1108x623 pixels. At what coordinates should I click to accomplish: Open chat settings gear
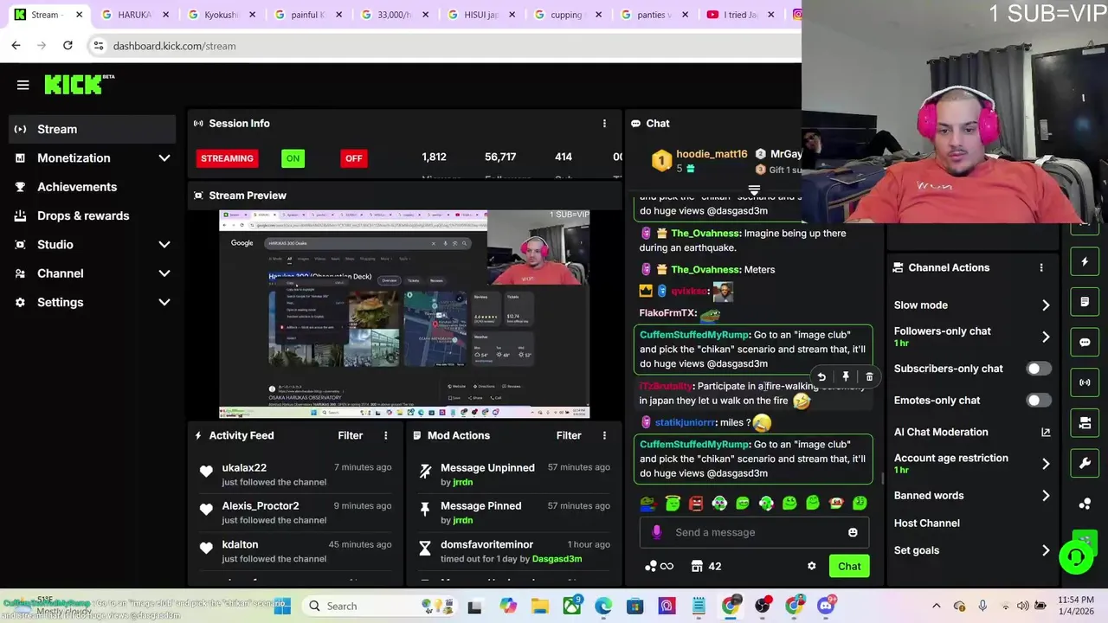(811, 566)
